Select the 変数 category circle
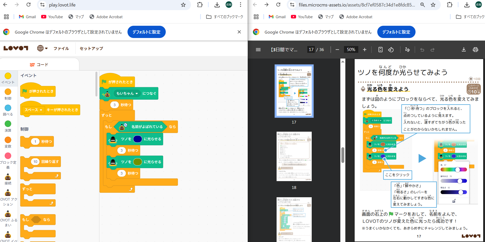The height and width of the screenshot is (242, 485). pyautogui.click(x=8, y=140)
